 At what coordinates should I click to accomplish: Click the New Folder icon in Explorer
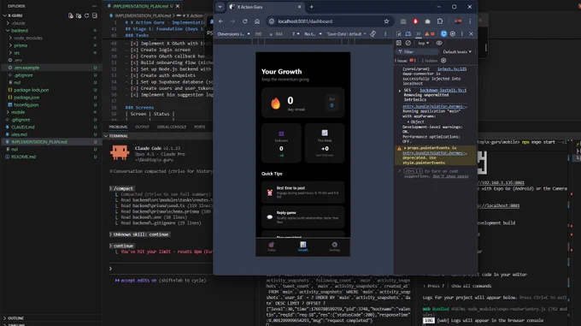(x=79, y=15)
